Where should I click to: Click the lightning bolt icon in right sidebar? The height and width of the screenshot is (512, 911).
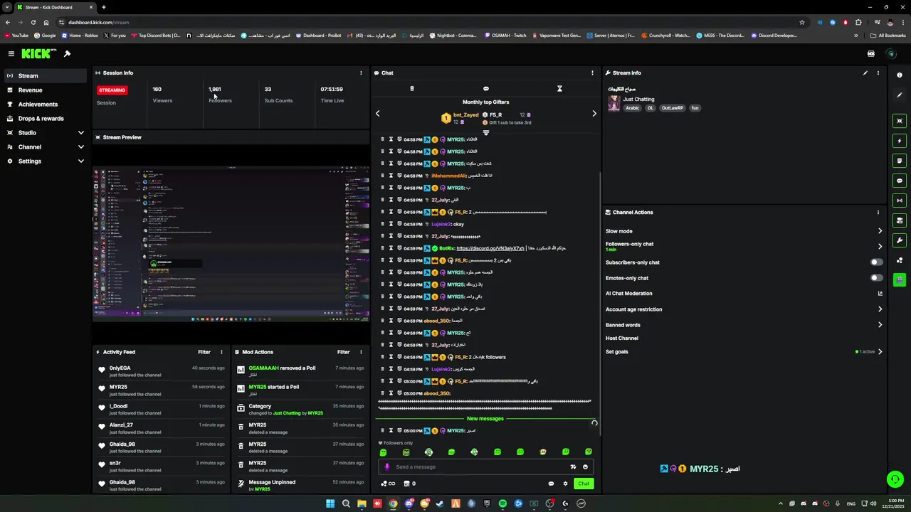click(x=900, y=141)
